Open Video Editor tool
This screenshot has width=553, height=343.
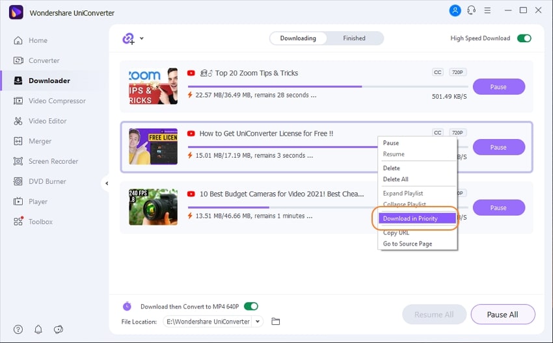coord(40,121)
